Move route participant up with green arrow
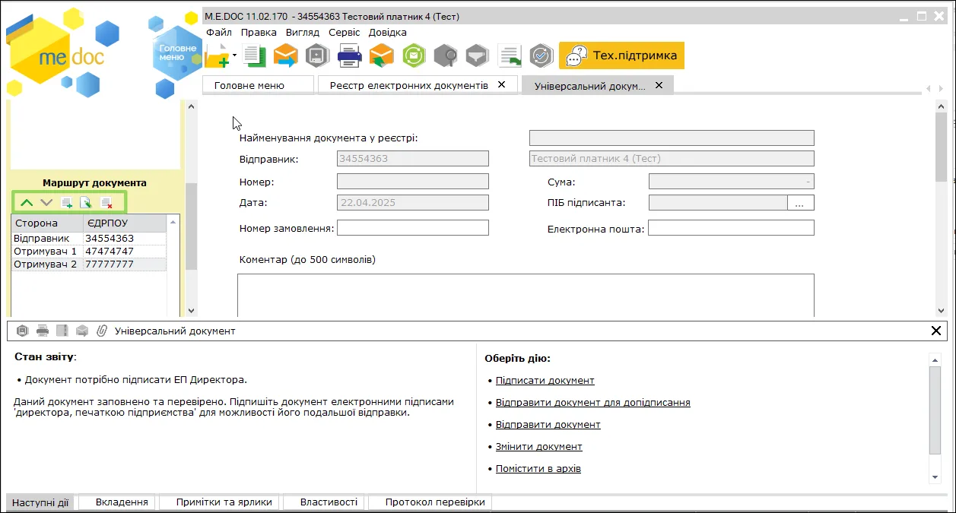The height and width of the screenshot is (513, 956). pyautogui.click(x=27, y=203)
